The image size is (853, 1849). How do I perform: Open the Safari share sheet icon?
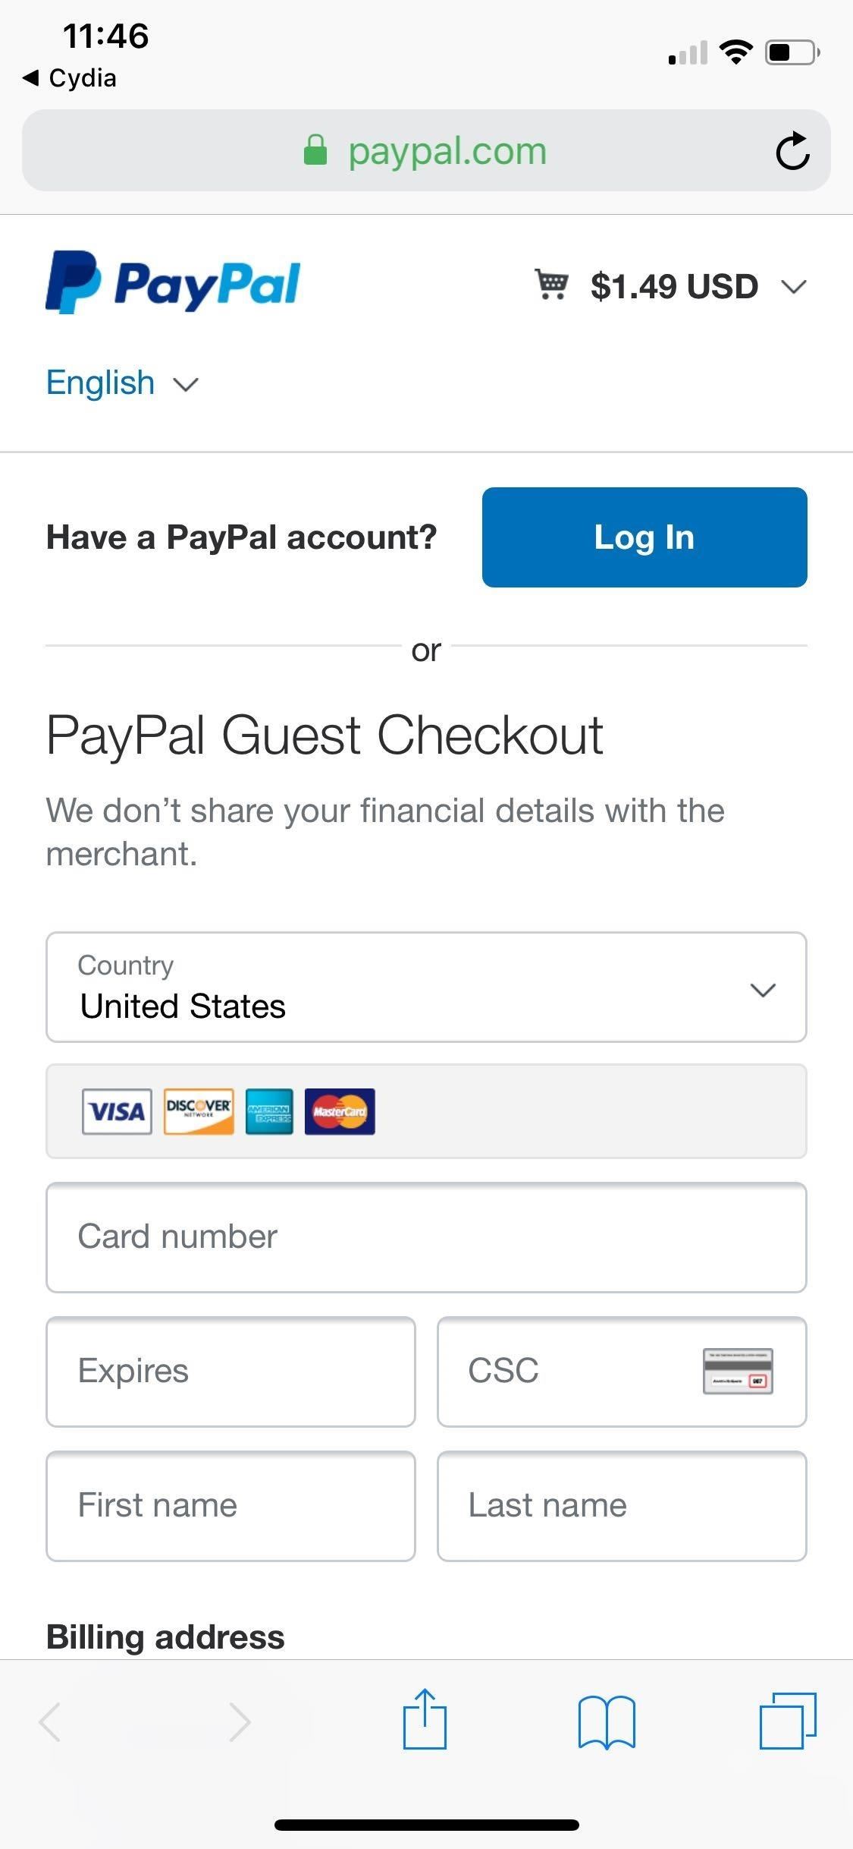425,1720
